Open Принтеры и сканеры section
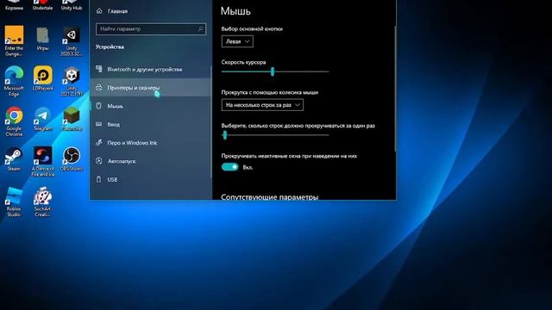552x310 pixels. (151, 87)
